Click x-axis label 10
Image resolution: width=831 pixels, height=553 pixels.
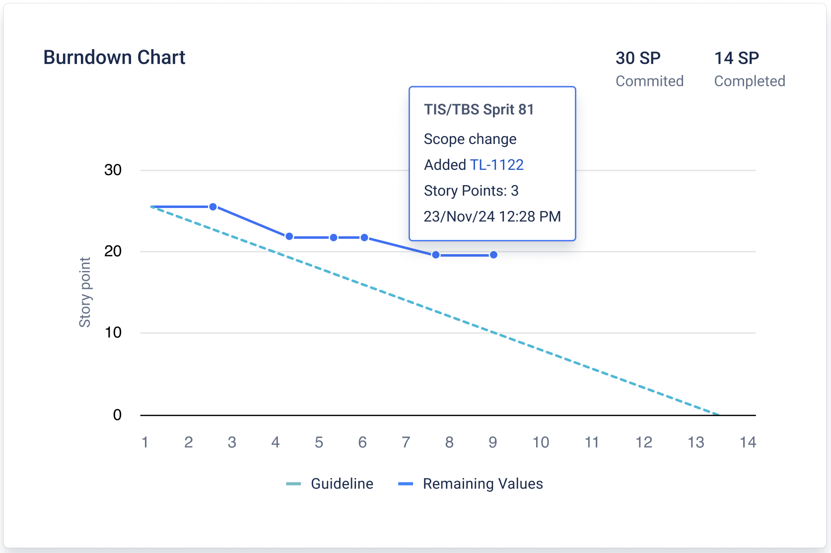(x=541, y=442)
